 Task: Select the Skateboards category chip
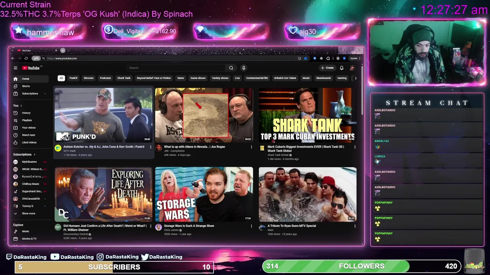[x=323, y=78]
